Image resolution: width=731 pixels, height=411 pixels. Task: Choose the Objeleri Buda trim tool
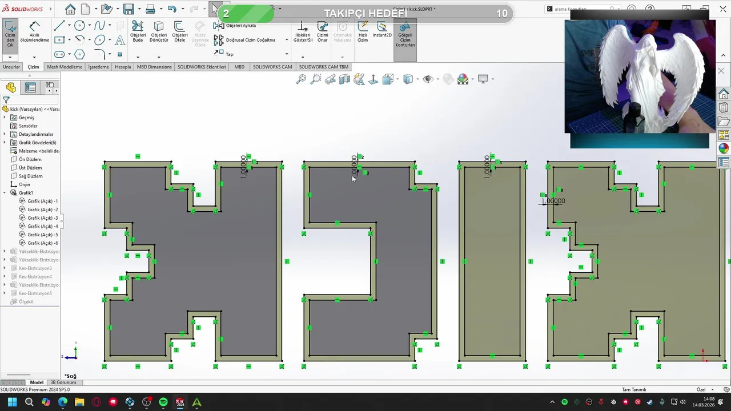click(138, 32)
